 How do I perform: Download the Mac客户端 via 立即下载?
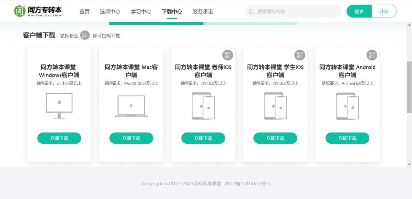click(131, 138)
